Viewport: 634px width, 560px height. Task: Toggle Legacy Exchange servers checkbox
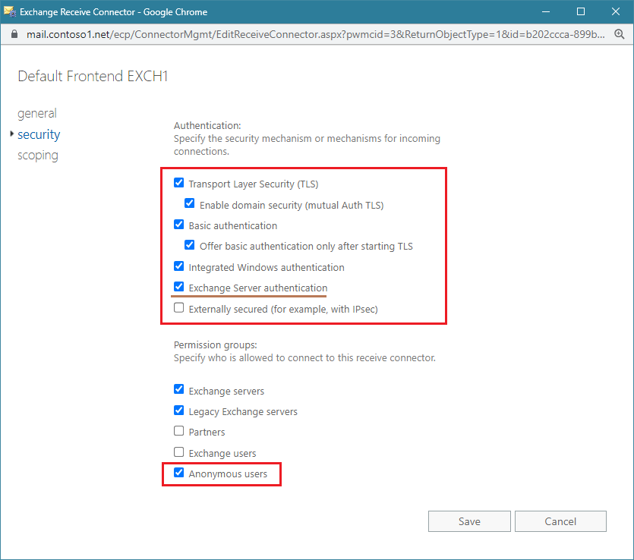178,411
